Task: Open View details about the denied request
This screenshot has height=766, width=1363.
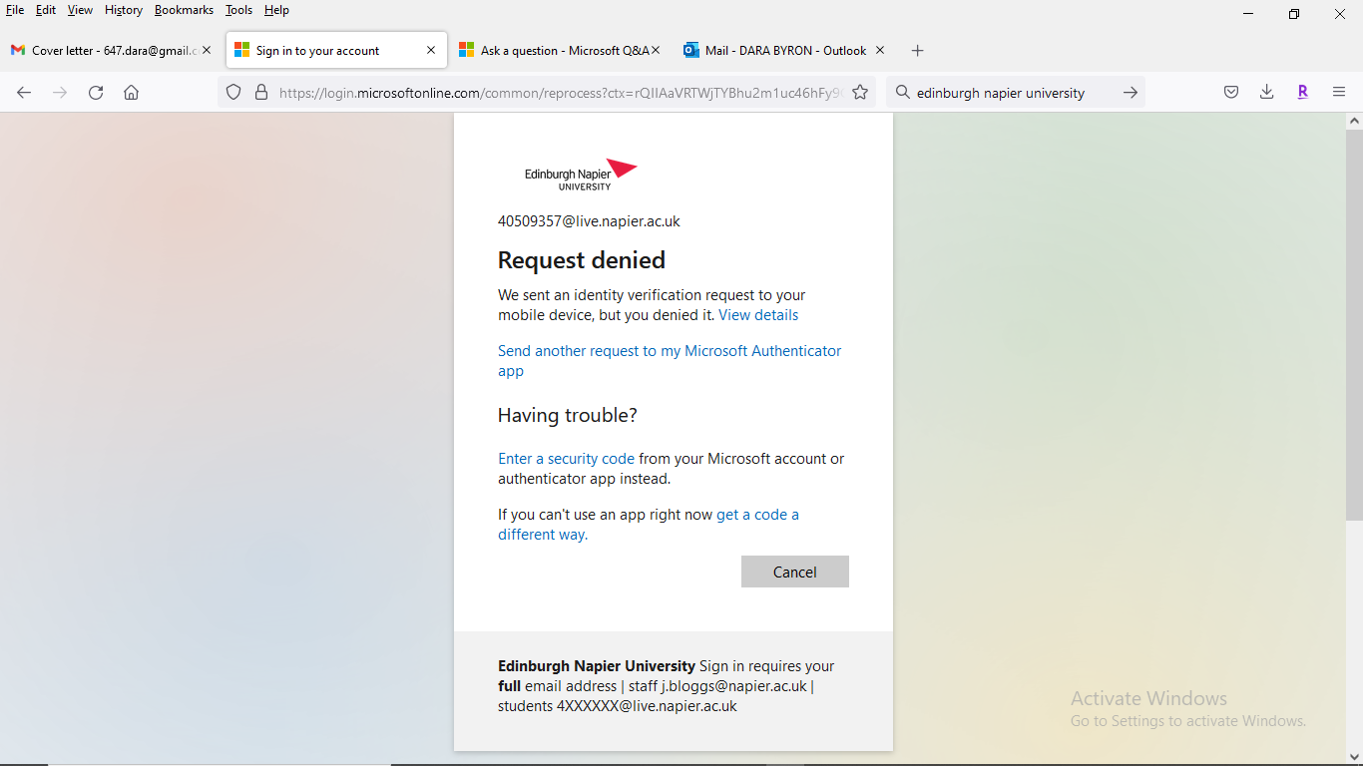Action: pyautogui.click(x=757, y=314)
